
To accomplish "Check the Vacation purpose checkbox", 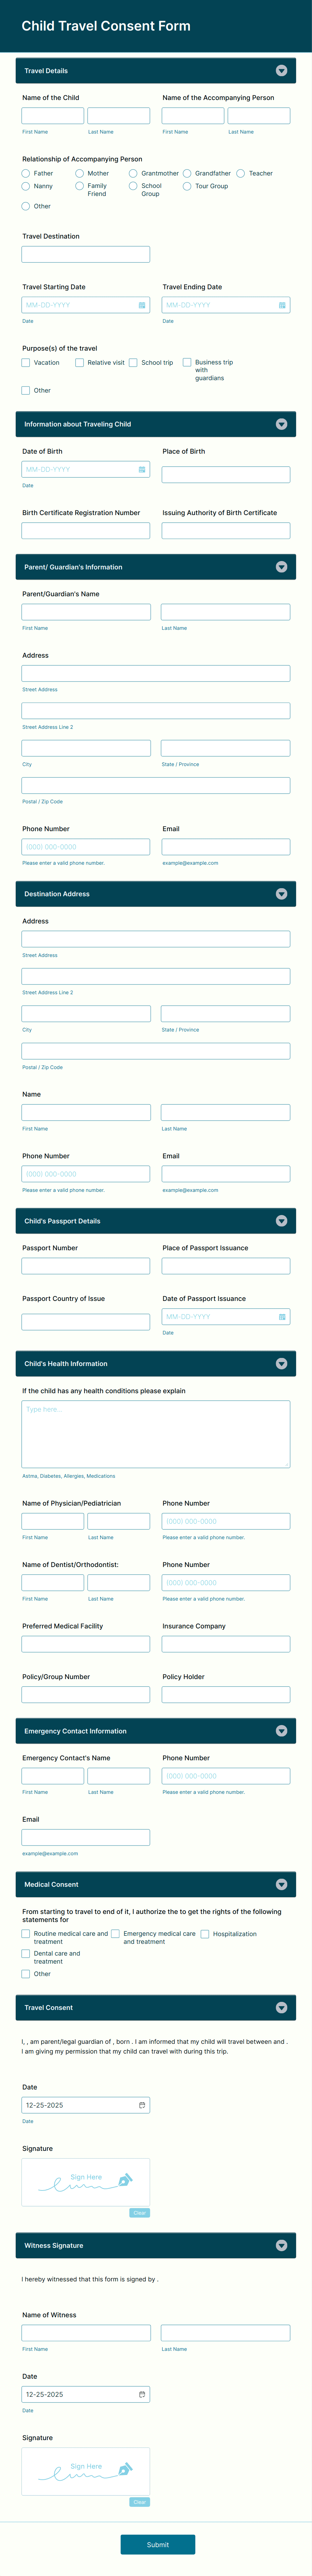I will 26,363.
